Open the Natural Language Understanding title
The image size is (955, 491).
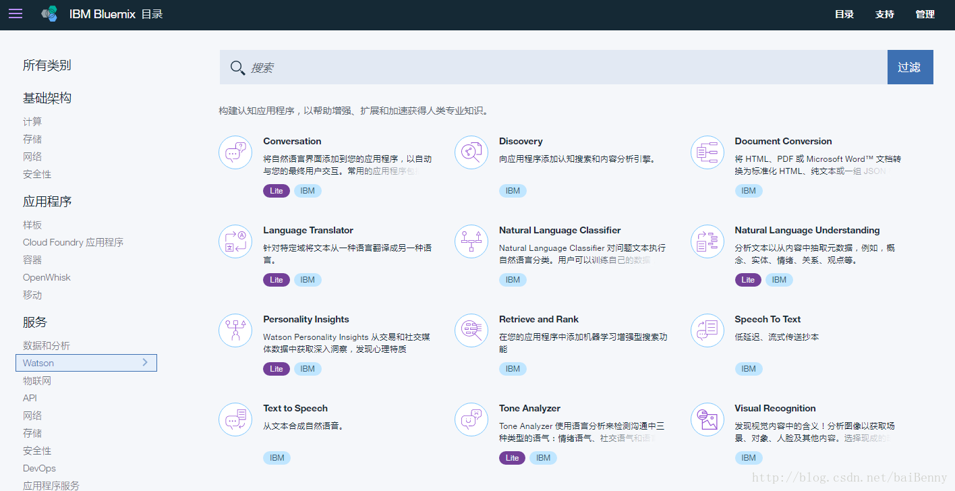(x=807, y=230)
